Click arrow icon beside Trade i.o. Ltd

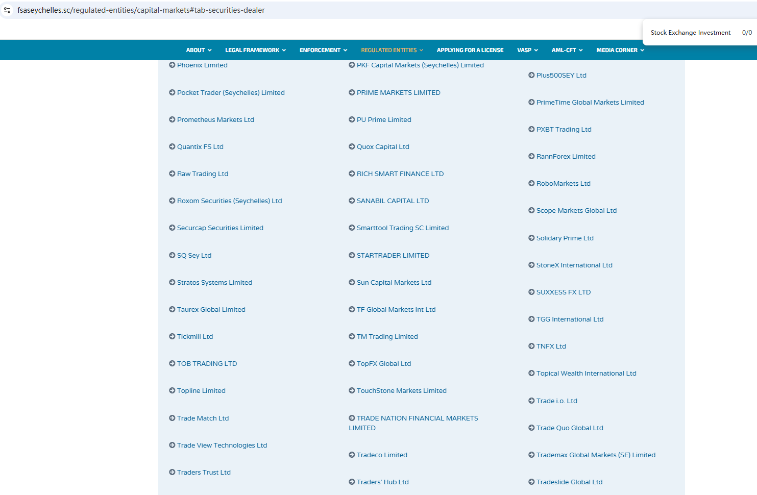(531, 401)
